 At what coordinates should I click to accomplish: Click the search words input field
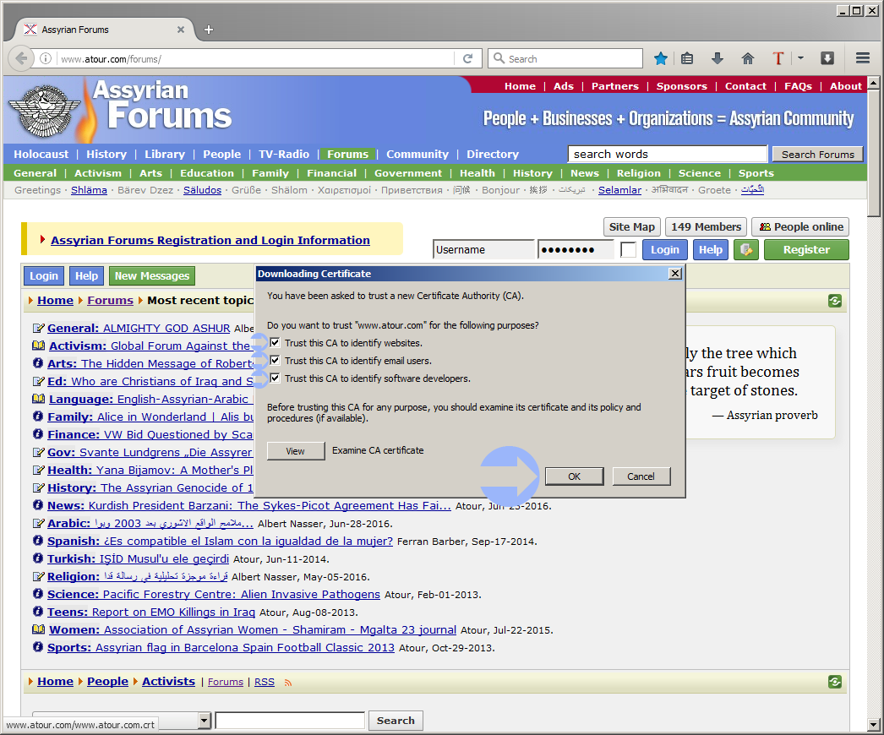[668, 154]
